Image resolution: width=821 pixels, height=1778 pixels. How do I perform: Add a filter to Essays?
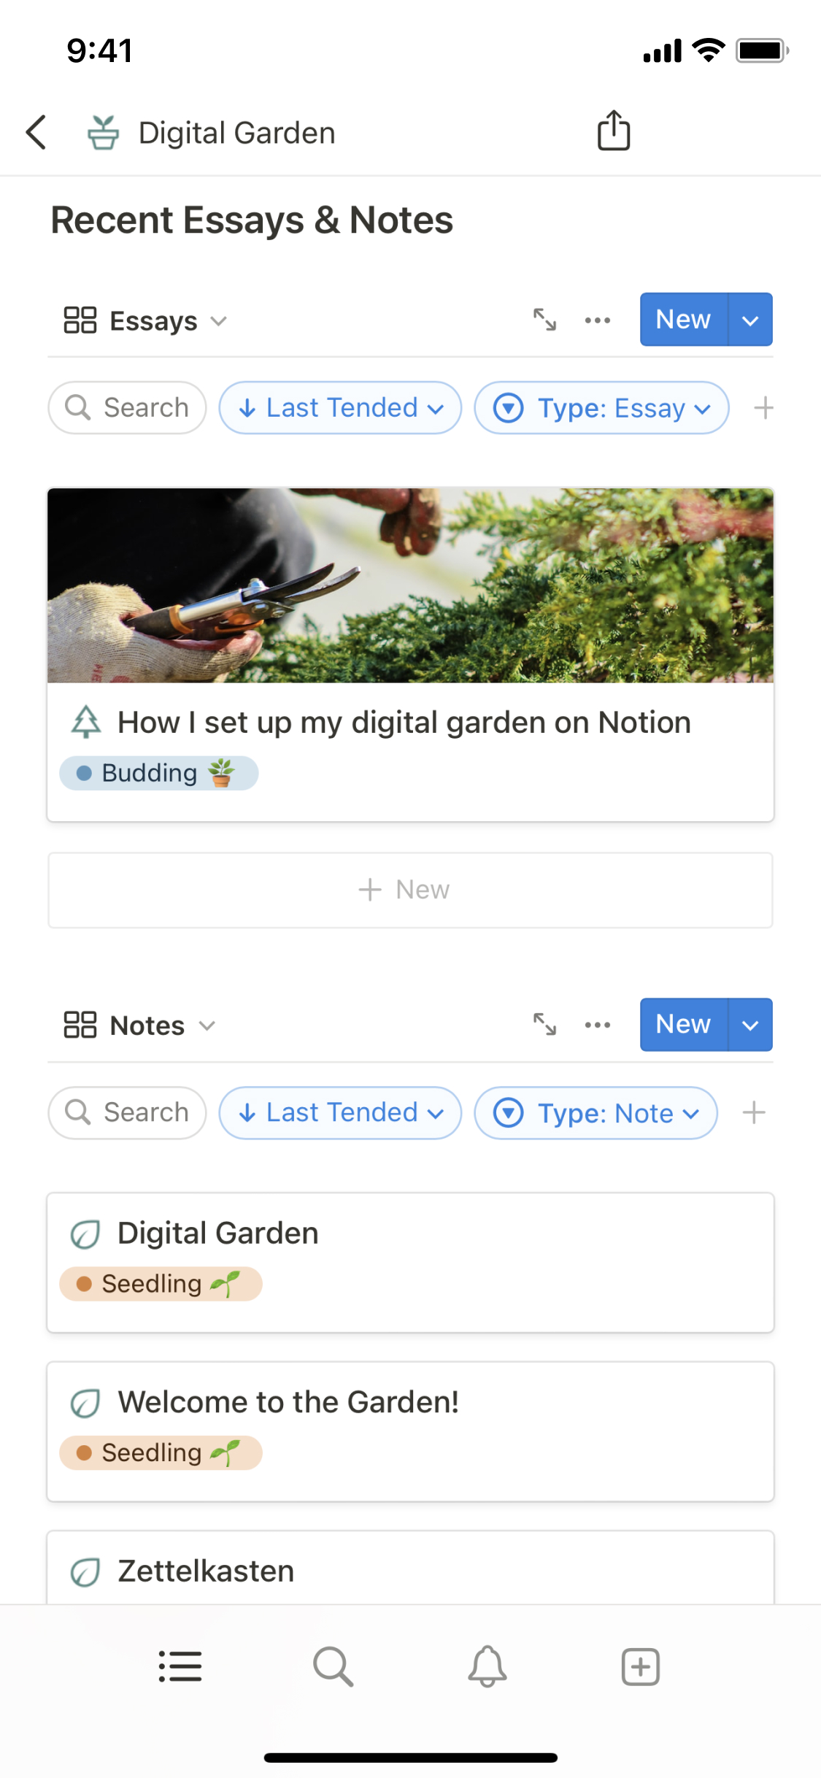point(763,408)
